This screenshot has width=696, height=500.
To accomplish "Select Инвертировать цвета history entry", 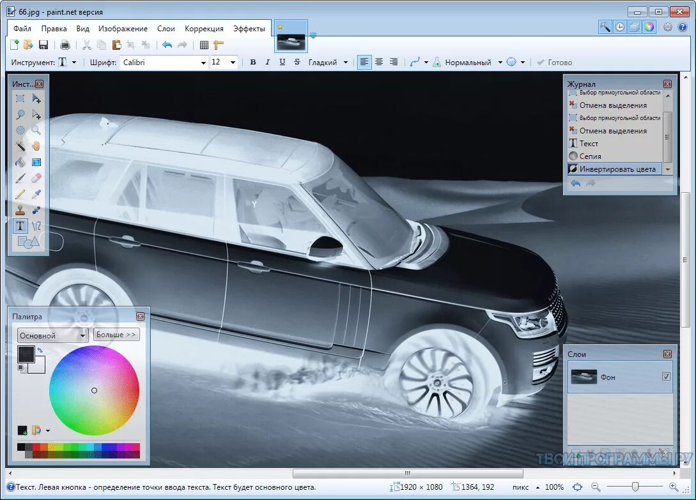I will (x=615, y=169).
